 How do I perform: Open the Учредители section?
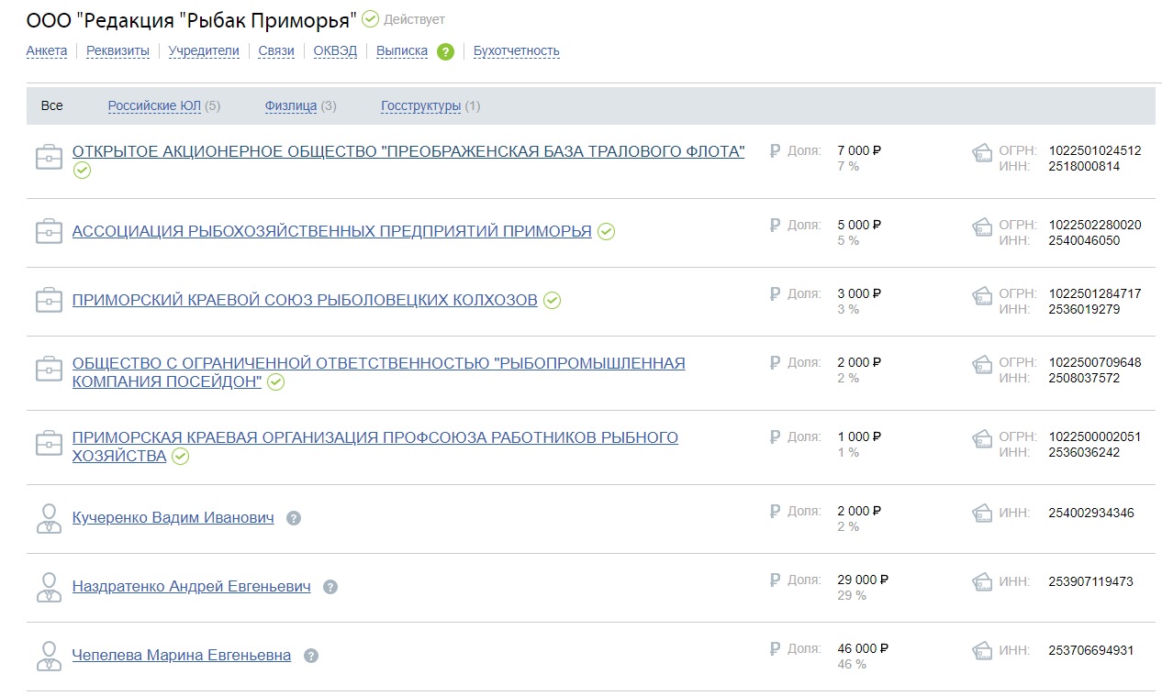[x=204, y=51]
